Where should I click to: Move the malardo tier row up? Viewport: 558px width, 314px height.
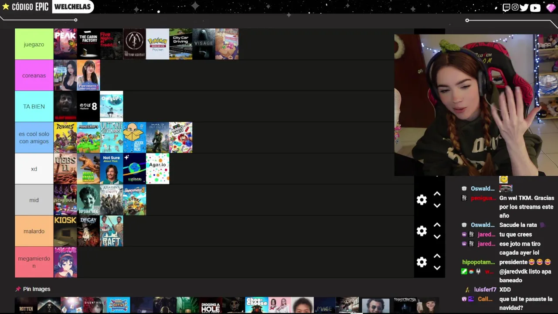click(437, 225)
